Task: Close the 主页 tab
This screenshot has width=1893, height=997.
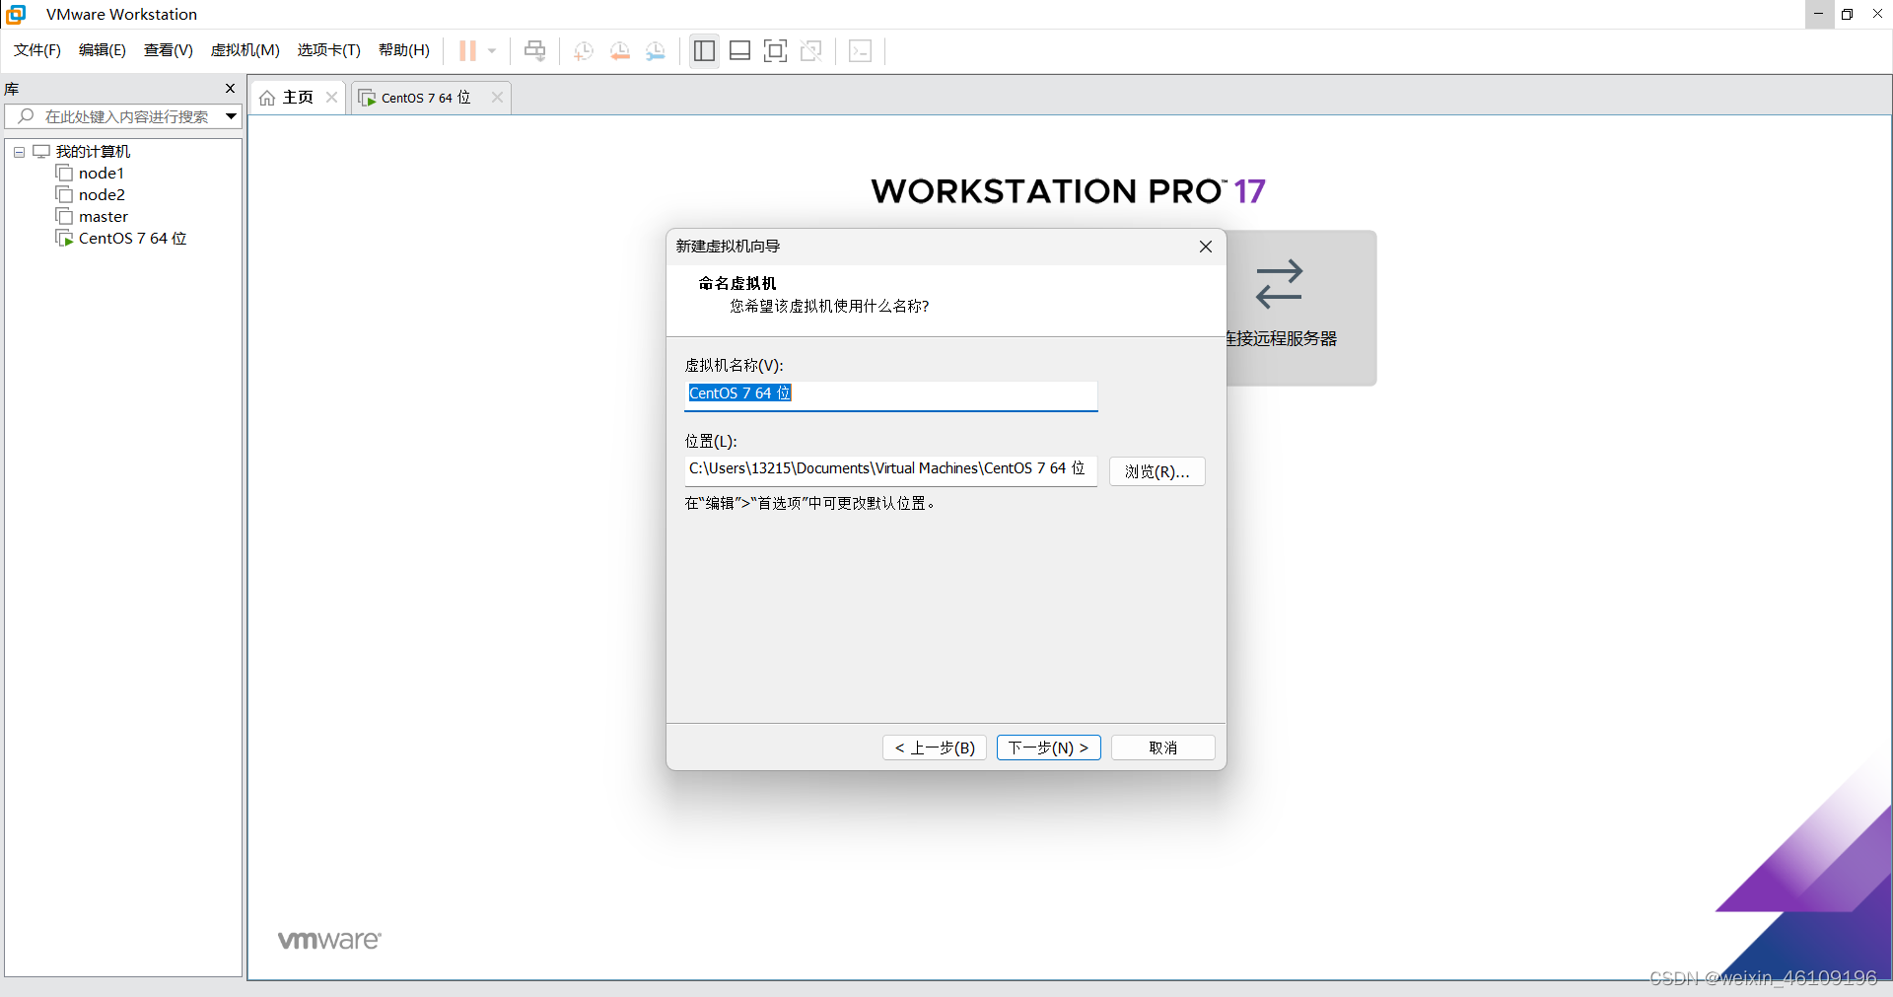Action: pos(332,98)
